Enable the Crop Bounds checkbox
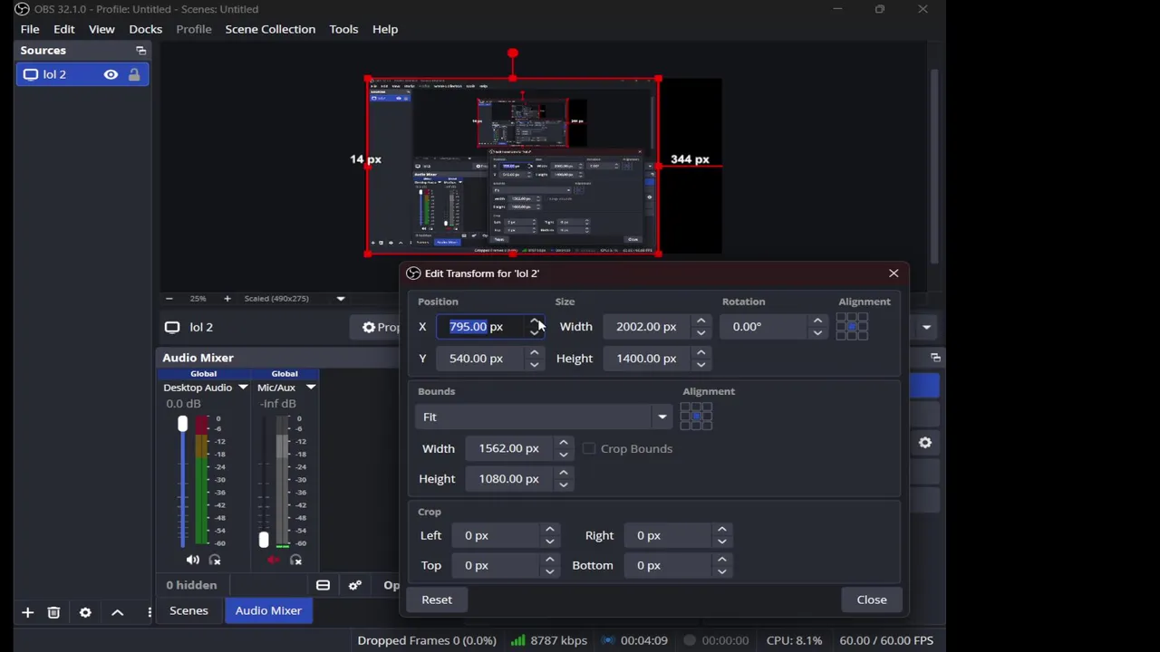This screenshot has width=1160, height=652. coord(589,448)
